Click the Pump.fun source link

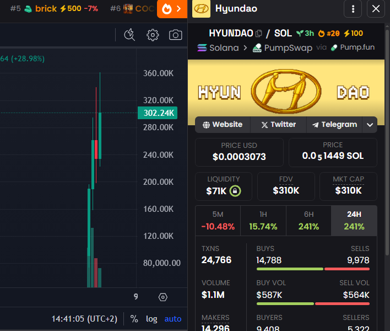[x=353, y=47]
